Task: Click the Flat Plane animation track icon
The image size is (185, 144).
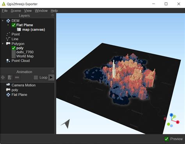Action: coord(8,95)
